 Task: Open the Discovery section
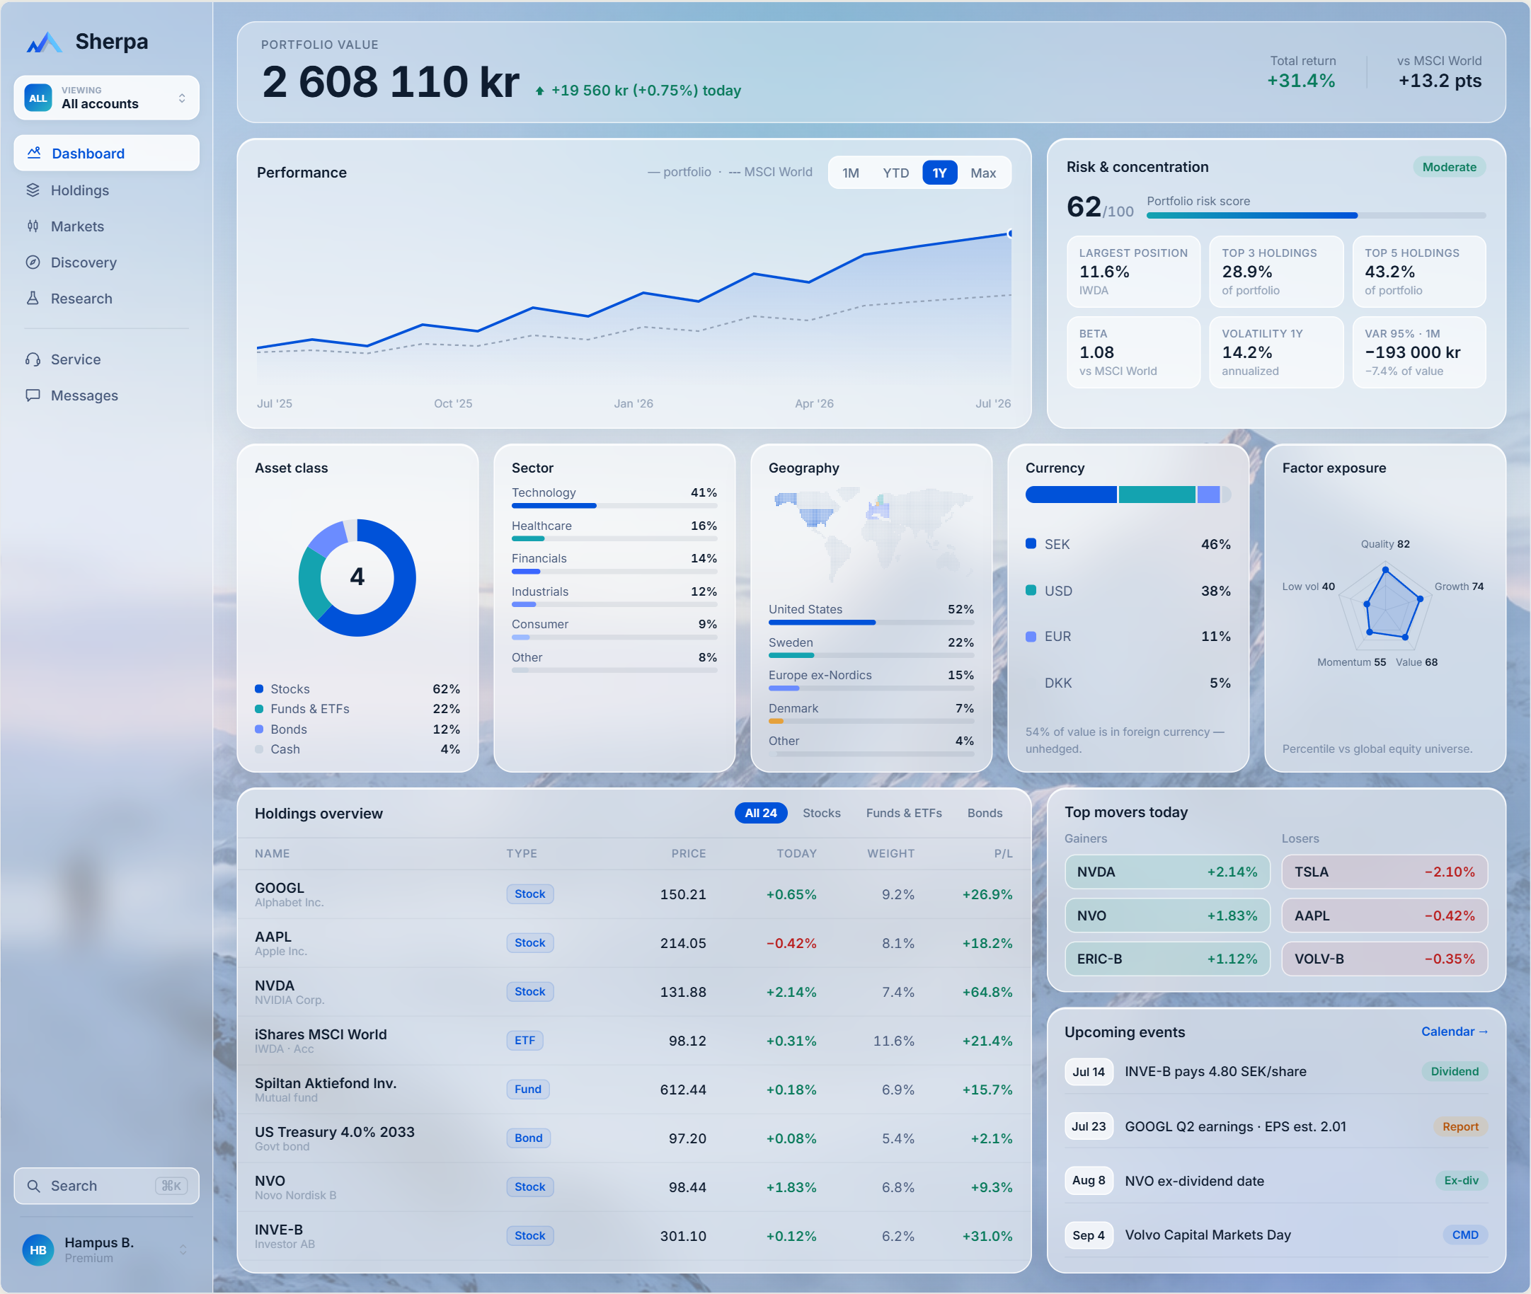click(106, 262)
